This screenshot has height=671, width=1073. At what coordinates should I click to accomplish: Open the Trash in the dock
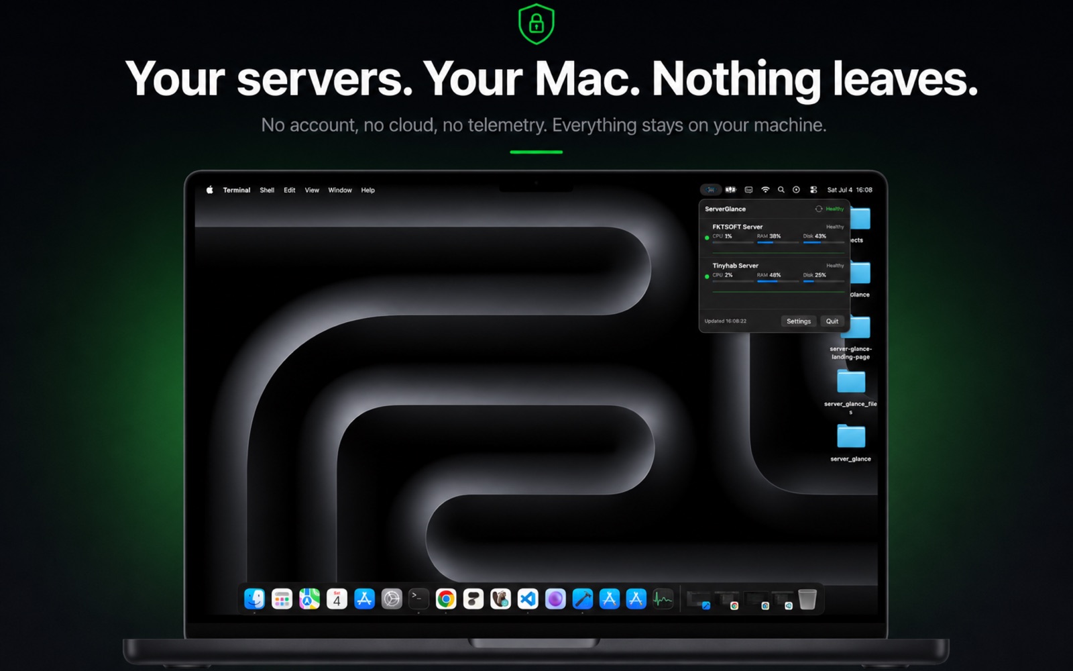[807, 599]
